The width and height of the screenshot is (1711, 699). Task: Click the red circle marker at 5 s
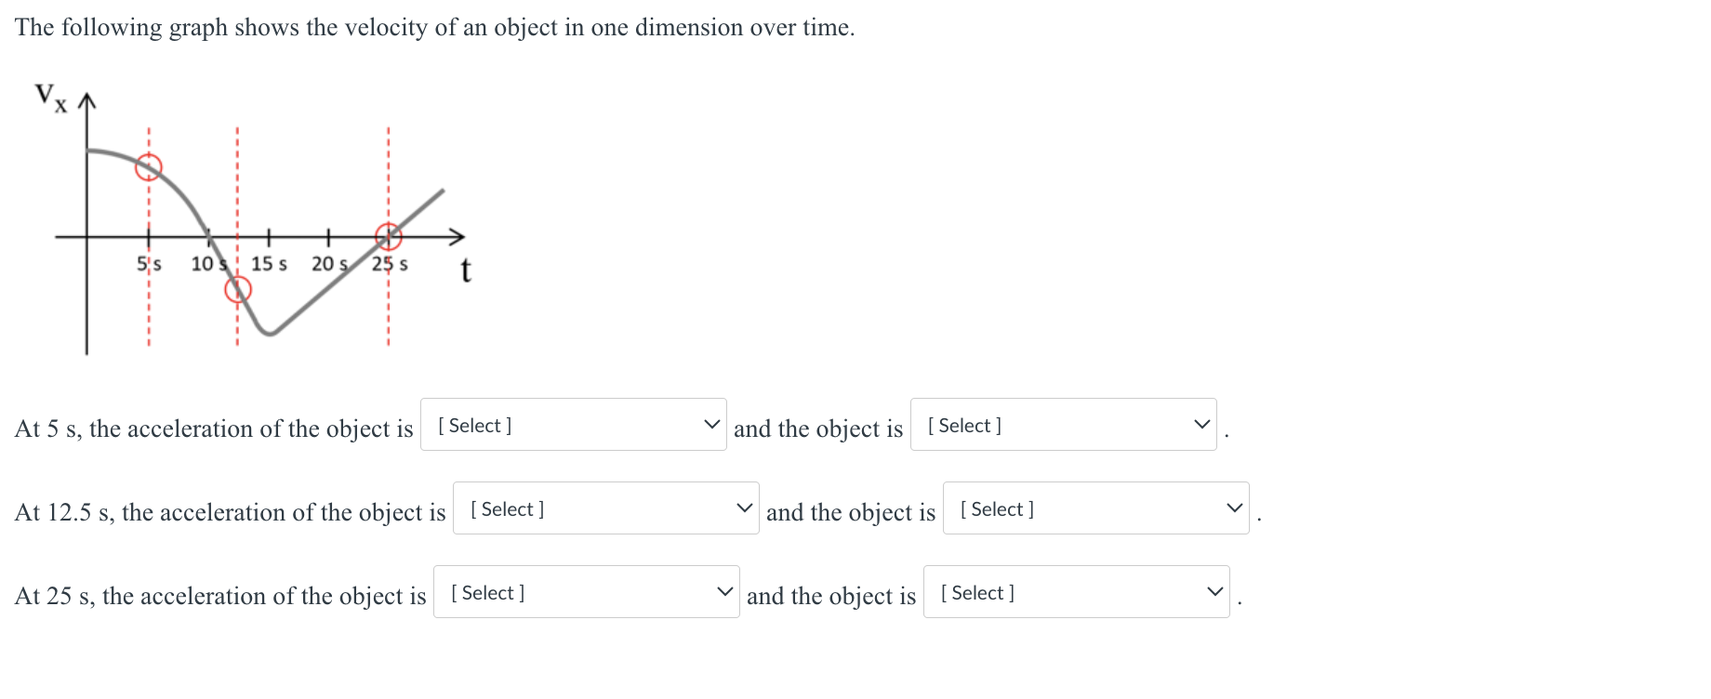(x=149, y=167)
